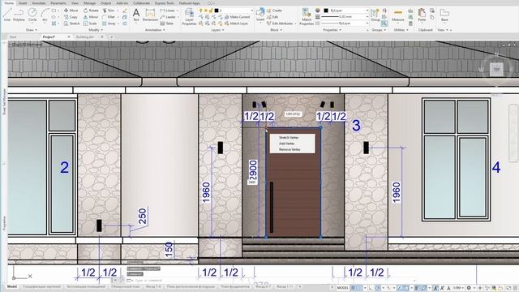Open the Parametric ribbon tab

tap(58, 3)
